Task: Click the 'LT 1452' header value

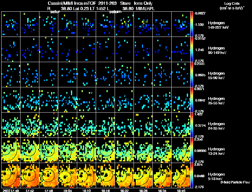Action: (x=98, y=9)
